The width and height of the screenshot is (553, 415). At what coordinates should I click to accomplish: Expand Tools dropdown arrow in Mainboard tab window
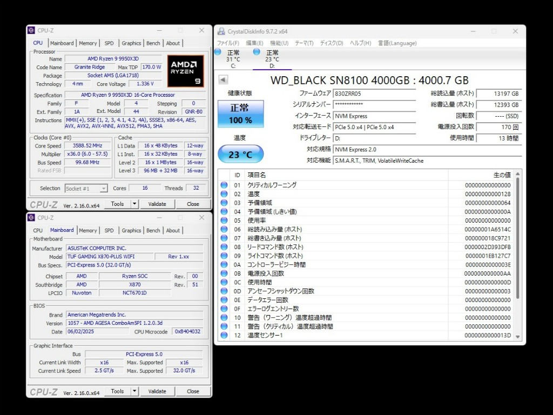(134, 391)
